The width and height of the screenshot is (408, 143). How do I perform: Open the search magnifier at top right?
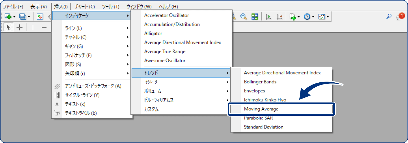(x=389, y=16)
